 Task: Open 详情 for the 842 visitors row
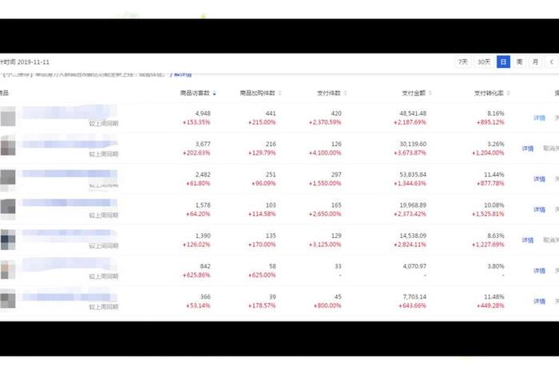tap(539, 270)
